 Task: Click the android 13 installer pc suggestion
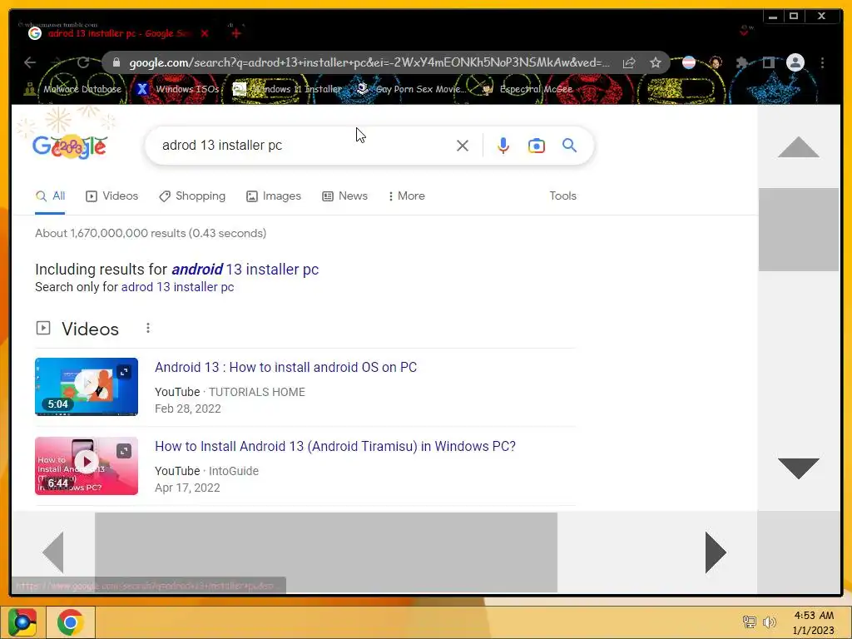click(x=245, y=270)
